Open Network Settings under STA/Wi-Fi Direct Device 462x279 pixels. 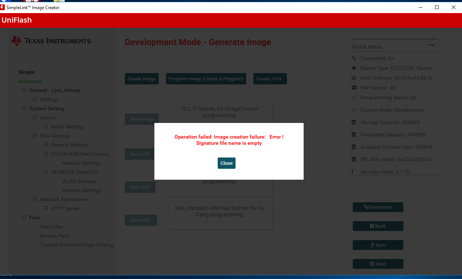(81, 163)
